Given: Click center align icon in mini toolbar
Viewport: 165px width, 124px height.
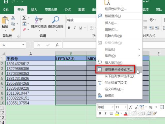Looking at the screenshot, I should click(111, 113).
